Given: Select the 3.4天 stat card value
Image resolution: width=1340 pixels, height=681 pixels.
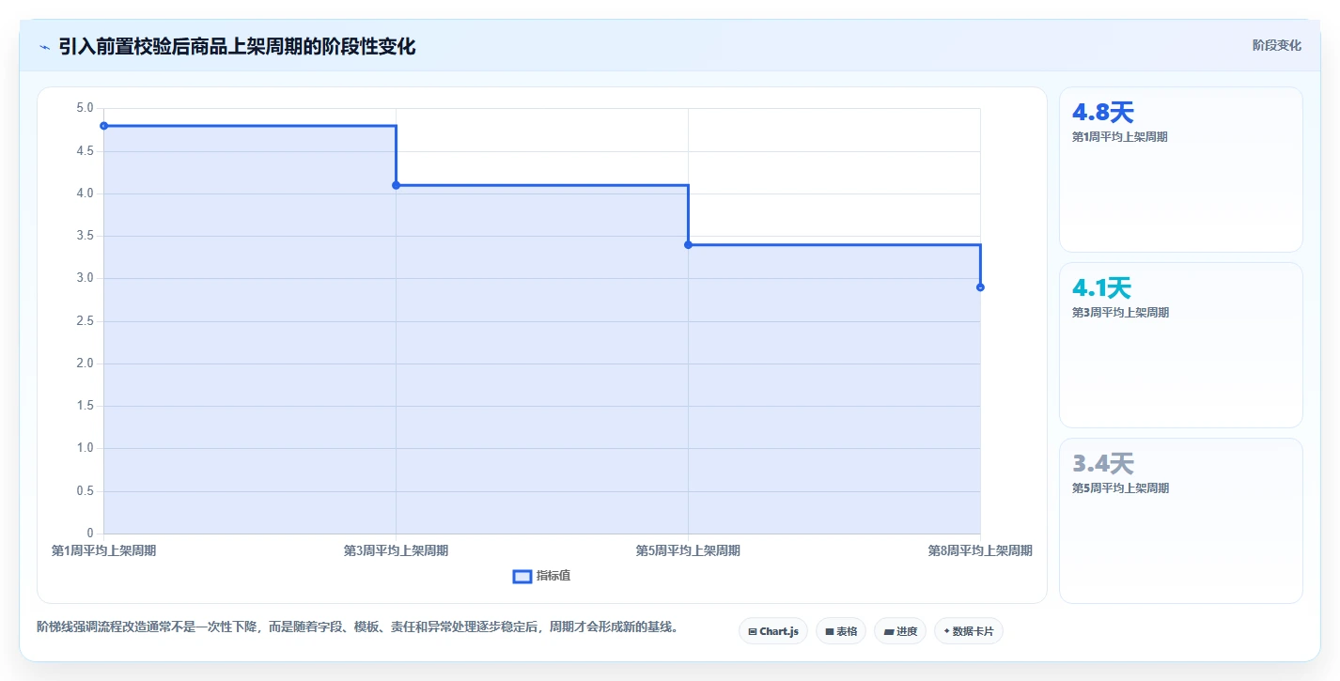Looking at the screenshot, I should click(1103, 464).
